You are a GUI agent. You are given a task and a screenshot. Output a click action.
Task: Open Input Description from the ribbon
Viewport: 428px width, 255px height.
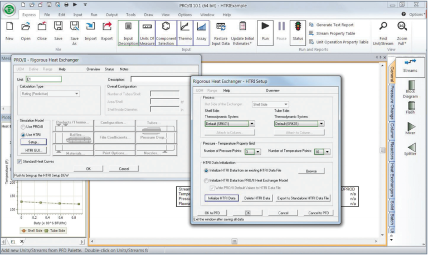128,33
